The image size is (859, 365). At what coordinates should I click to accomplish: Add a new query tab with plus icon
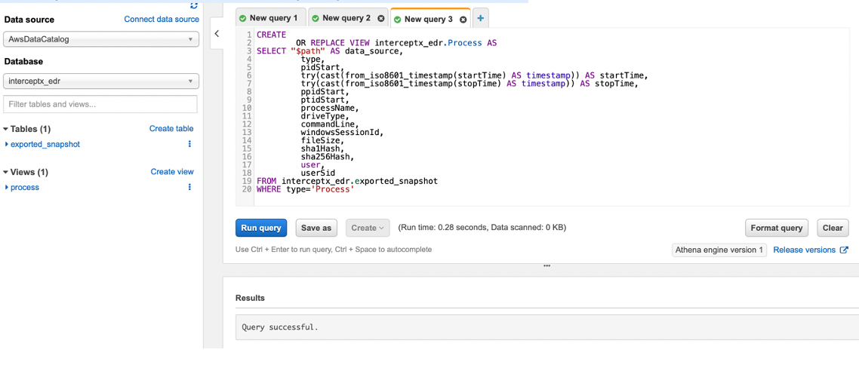pyautogui.click(x=480, y=18)
